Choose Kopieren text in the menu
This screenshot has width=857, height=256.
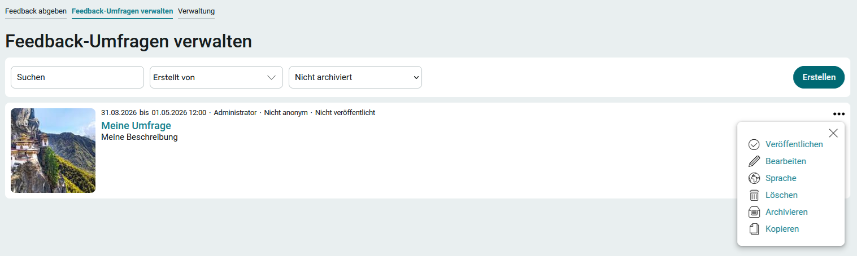782,229
